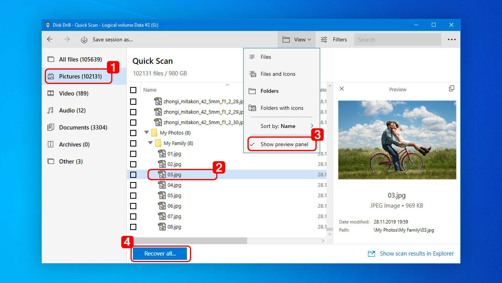Click the Recover all... button
Image resolution: width=502 pixels, height=283 pixels.
[x=160, y=254]
